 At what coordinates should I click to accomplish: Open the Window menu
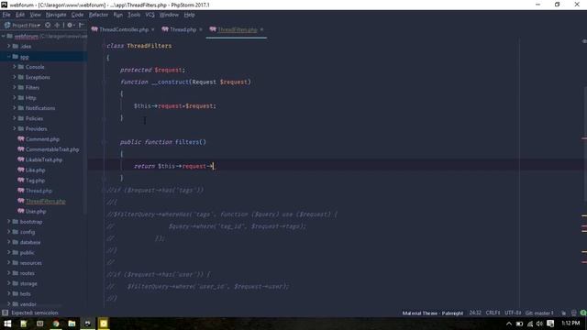click(x=169, y=15)
